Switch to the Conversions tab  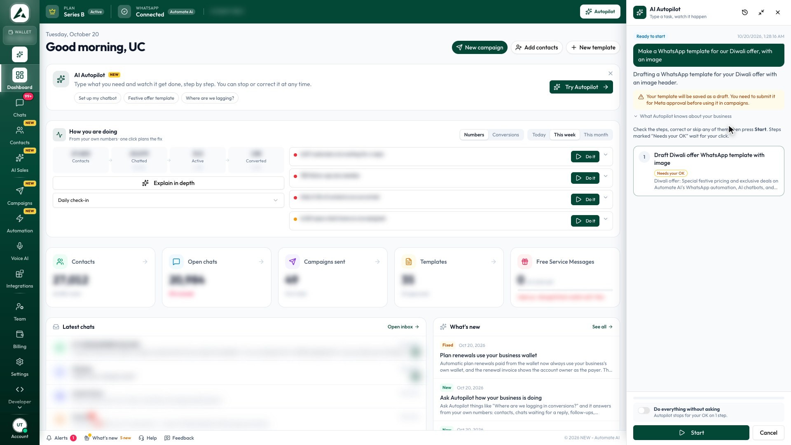click(505, 135)
